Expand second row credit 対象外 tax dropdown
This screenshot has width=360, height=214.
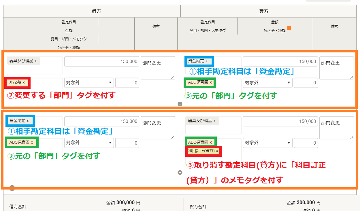[x=267, y=143]
